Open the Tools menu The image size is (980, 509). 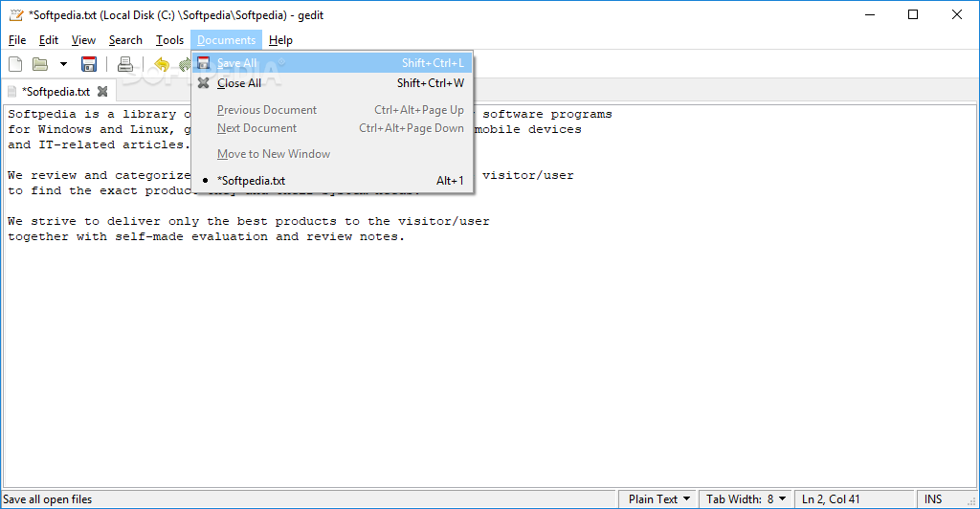[169, 40]
